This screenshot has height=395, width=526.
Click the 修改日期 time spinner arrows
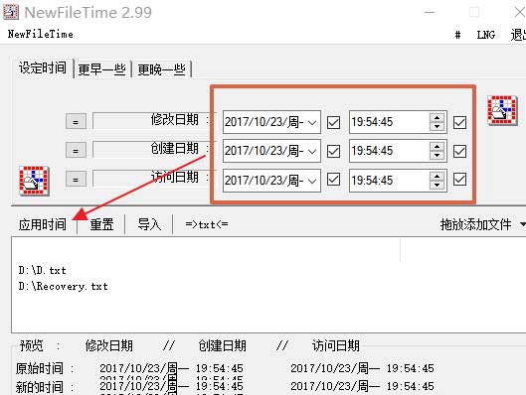coord(437,122)
